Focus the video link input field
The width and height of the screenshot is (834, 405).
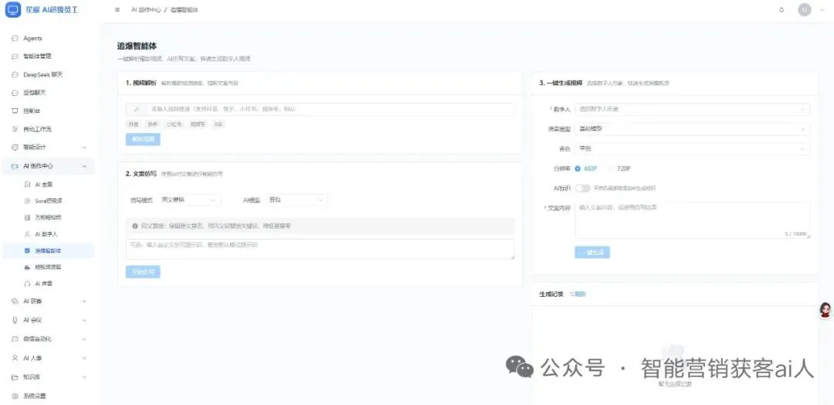tap(331, 109)
